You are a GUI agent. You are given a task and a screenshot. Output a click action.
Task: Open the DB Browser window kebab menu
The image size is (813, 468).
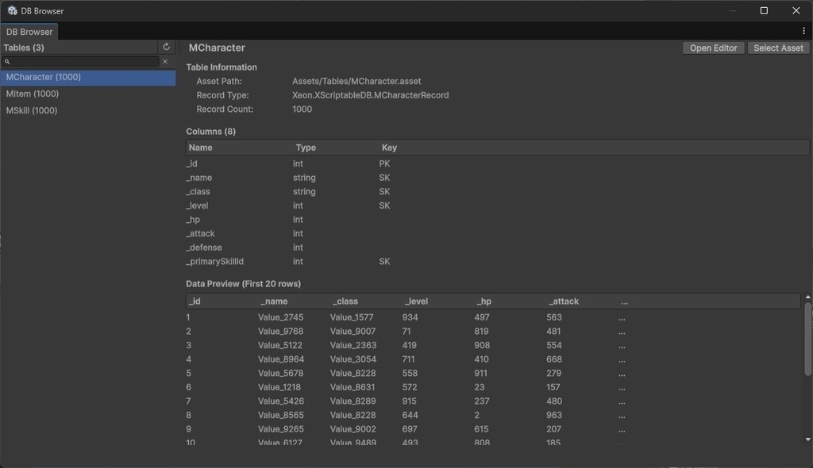803,32
